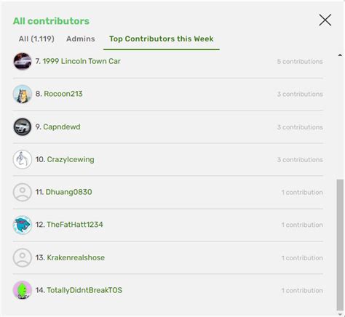Open TotallyDidntBreakTOS's green avatar
345x317 pixels.
23,290
